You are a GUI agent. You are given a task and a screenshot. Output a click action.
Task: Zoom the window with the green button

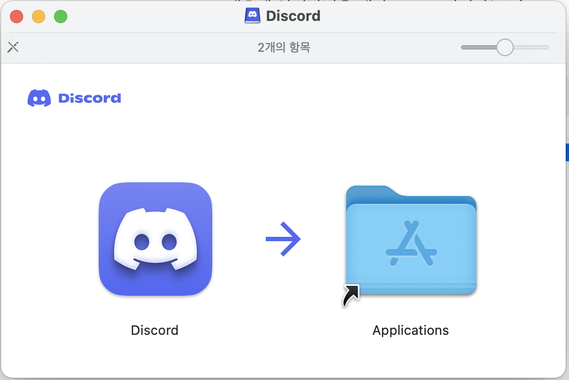click(x=61, y=17)
